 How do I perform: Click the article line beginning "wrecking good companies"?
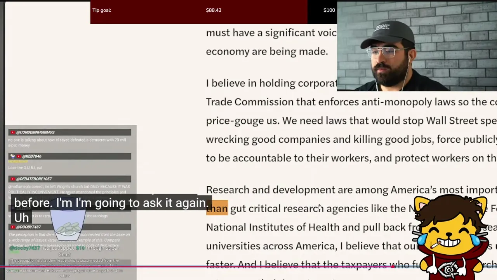351,139
